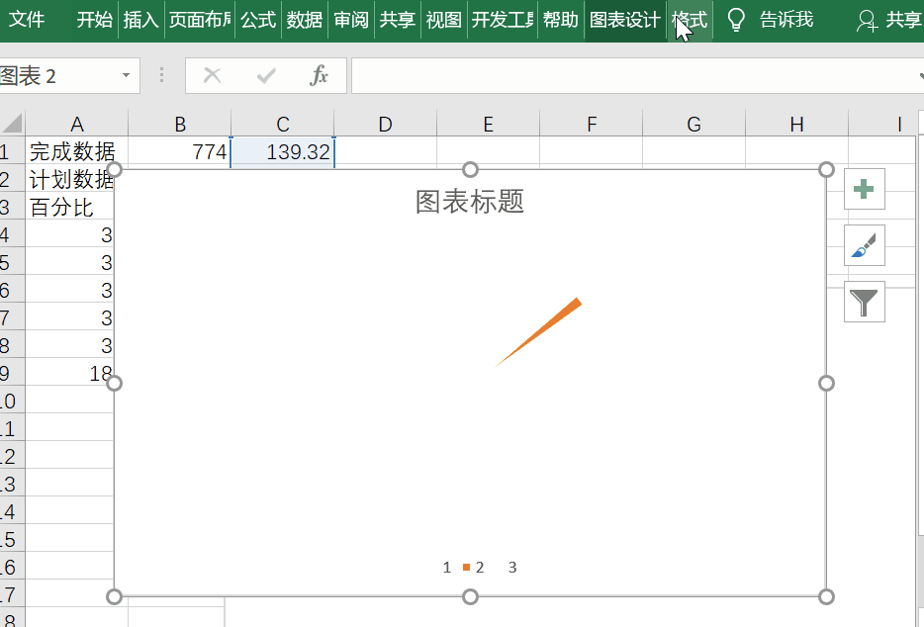
Task: Open the 审阅 ribbon tab
Action: tap(351, 20)
